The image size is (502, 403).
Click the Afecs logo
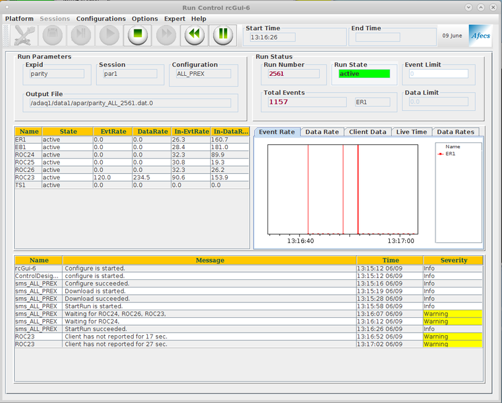480,36
